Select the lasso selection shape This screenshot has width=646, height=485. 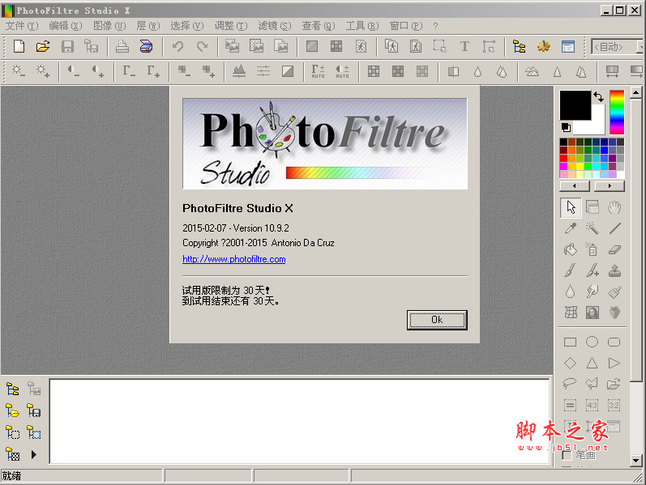tap(569, 384)
